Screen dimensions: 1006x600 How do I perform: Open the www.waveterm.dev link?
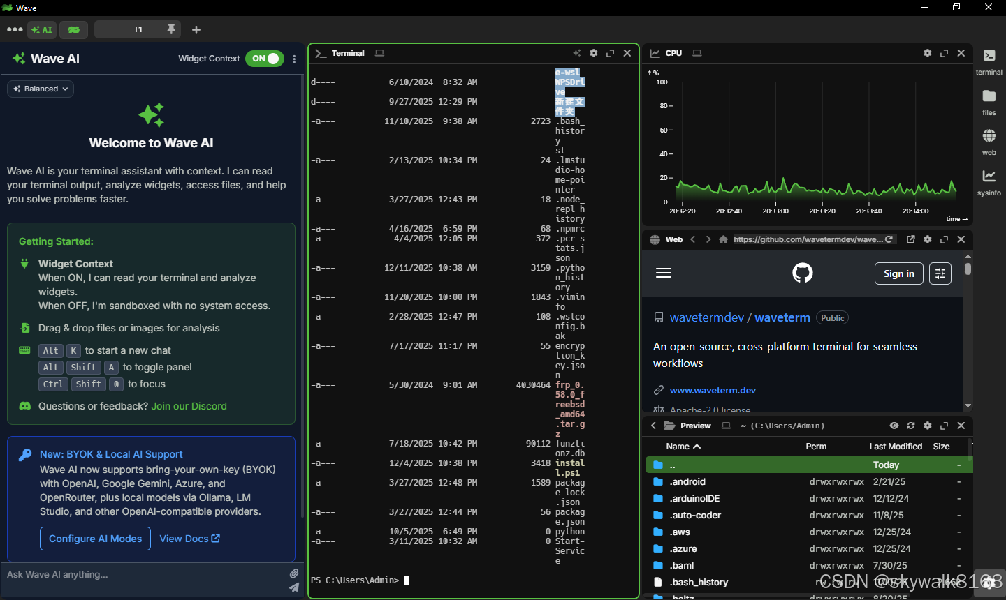713,390
